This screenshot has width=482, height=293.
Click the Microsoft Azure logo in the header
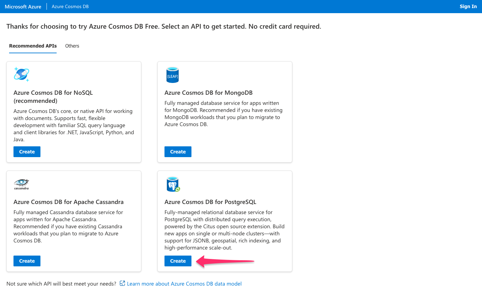[x=23, y=6]
